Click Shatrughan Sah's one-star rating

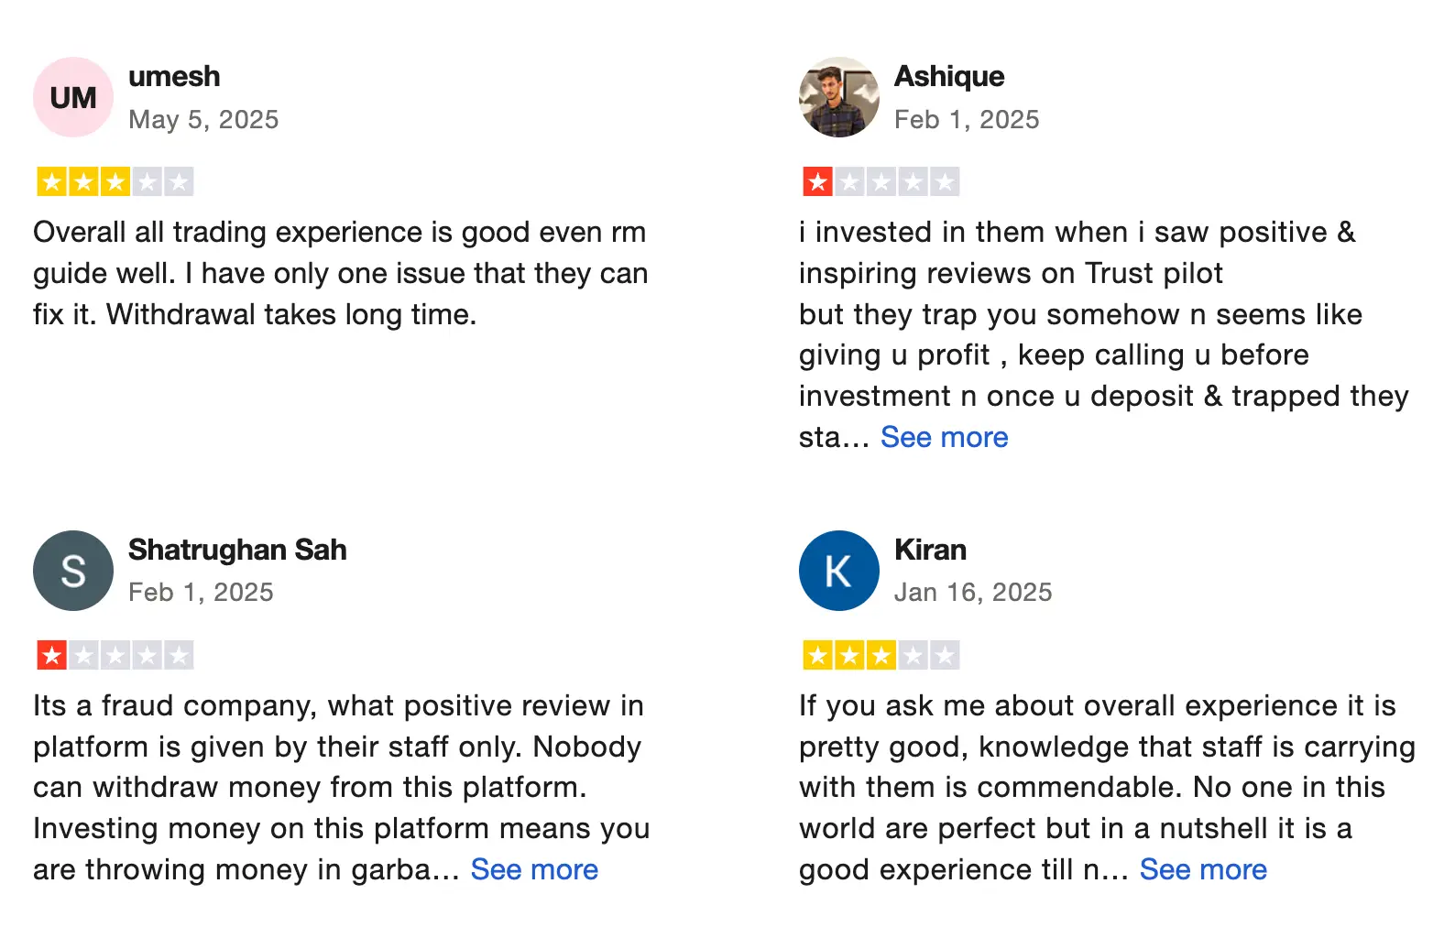click(115, 656)
